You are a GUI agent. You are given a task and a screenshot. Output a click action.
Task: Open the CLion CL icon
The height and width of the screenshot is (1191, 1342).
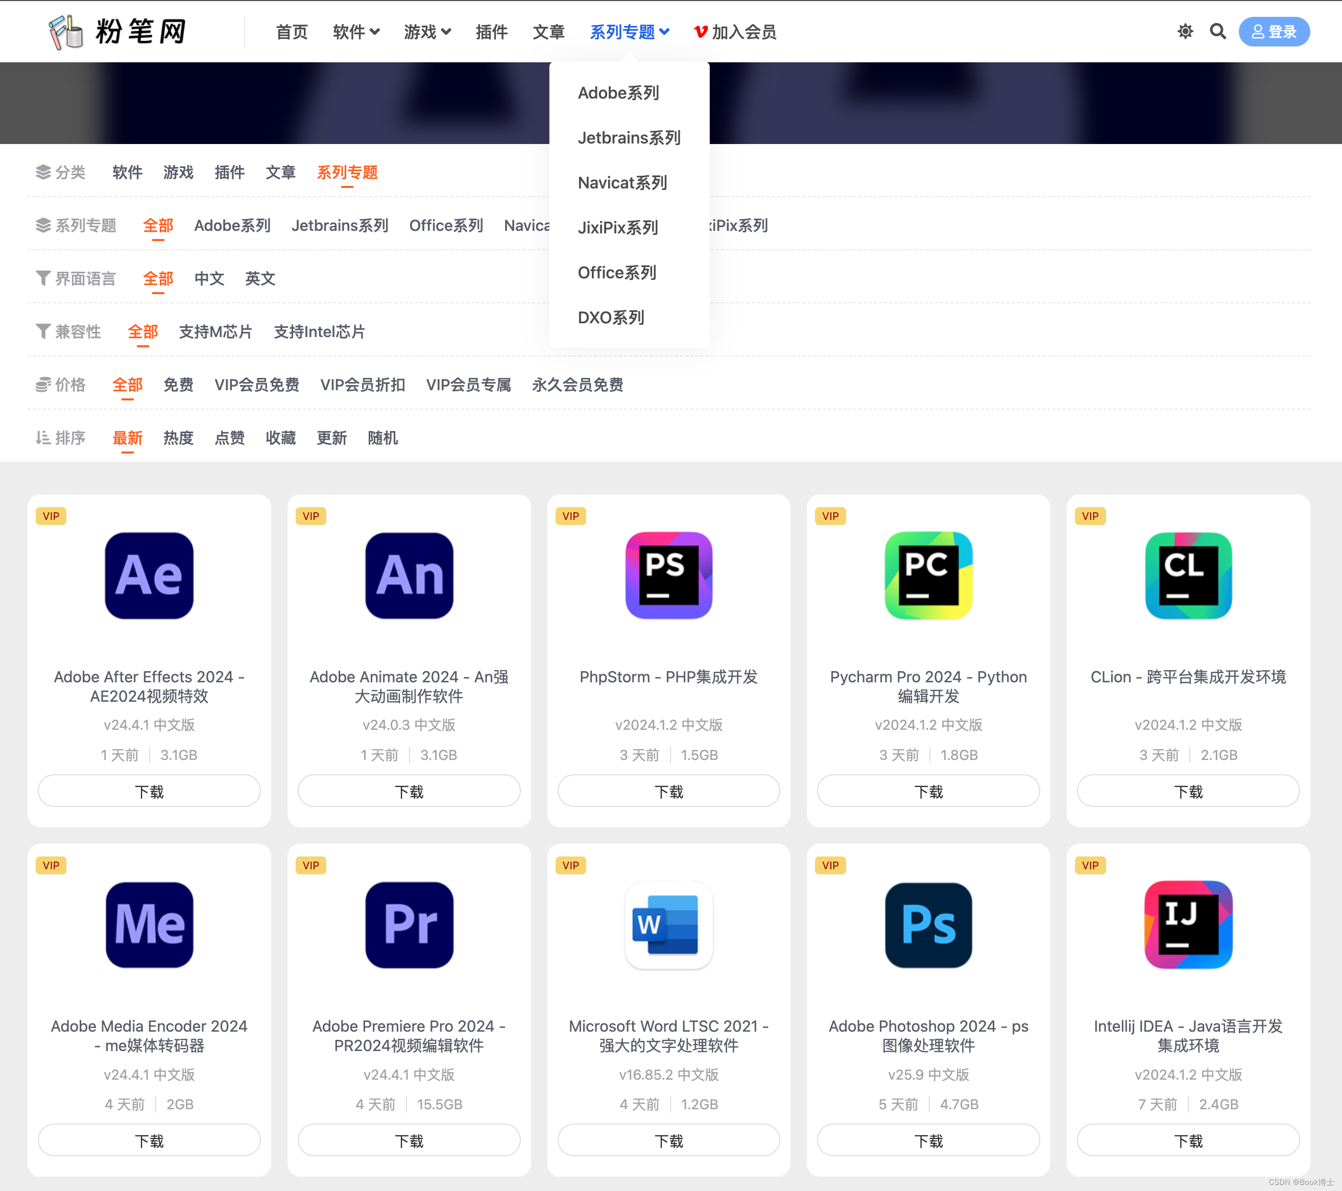tap(1188, 575)
